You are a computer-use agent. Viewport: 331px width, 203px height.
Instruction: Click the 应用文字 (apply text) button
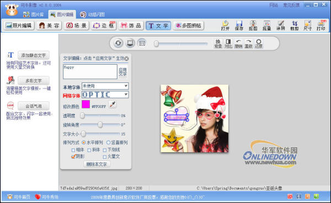122,72
